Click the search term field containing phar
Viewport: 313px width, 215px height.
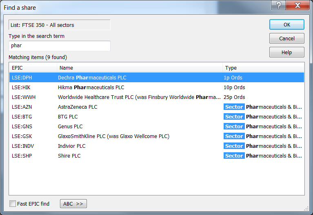(60, 46)
